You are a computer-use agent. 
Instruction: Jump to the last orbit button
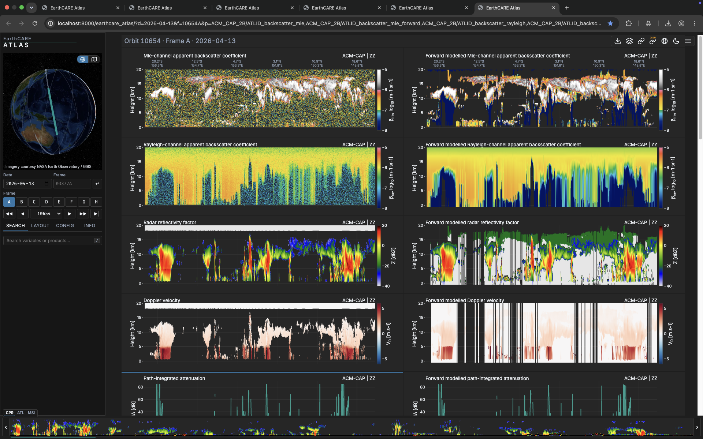96,214
